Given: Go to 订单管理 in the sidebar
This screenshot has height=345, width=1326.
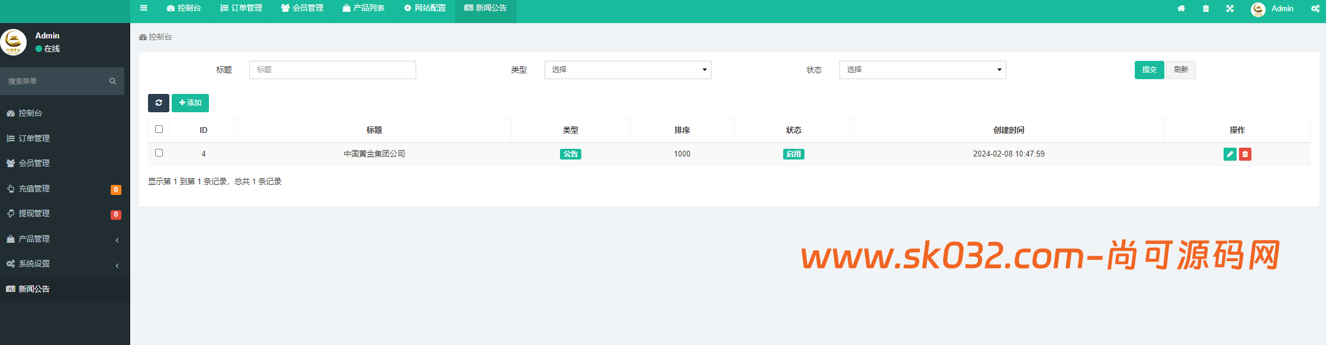Looking at the screenshot, I should pyautogui.click(x=65, y=138).
